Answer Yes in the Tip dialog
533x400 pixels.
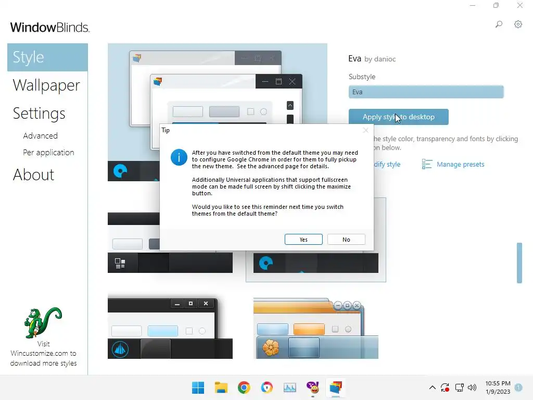pyautogui.click(x=303, y=240)
